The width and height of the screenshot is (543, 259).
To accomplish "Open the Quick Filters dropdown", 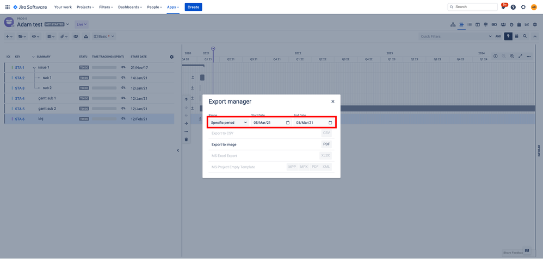I will point(456,36).
